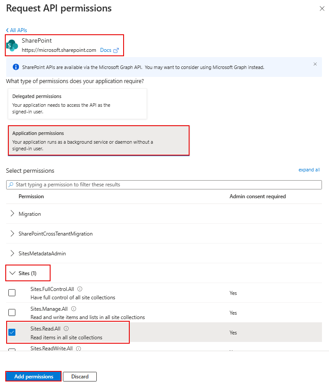Go back via the All APIs link

pyautogui.click(x=17, y=30)
